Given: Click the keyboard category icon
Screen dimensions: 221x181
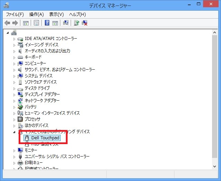Looking at the screenshot, I should coord(20,57).
